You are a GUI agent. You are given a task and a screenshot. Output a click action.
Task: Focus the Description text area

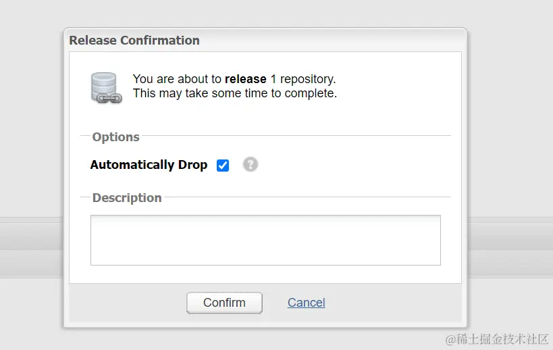(265, 240)
